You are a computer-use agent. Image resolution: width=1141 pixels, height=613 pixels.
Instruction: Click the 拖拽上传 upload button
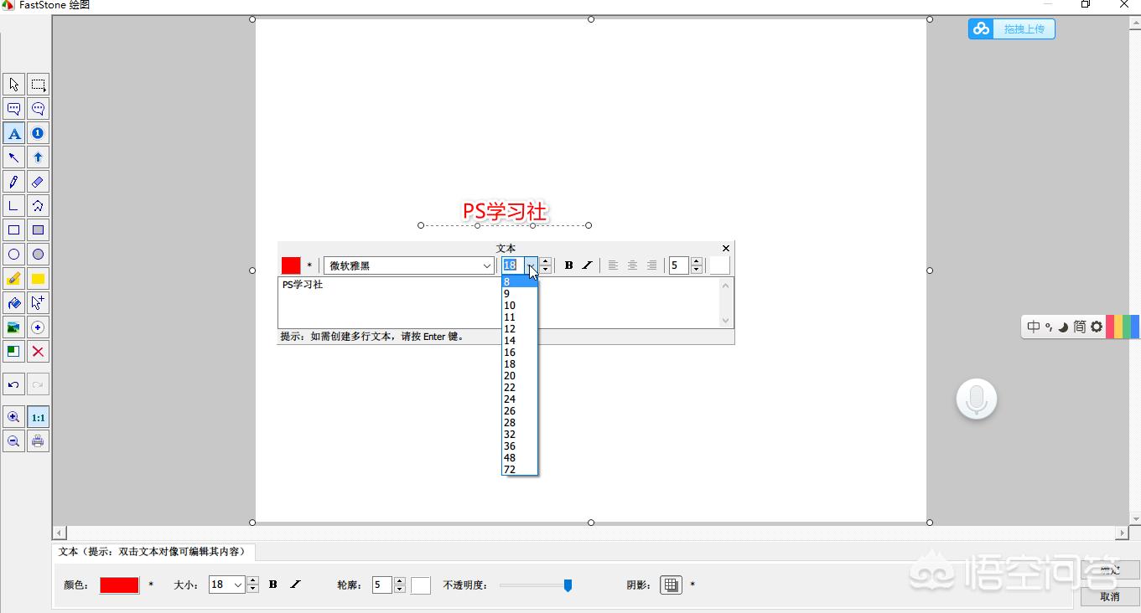pos(1012,29)
